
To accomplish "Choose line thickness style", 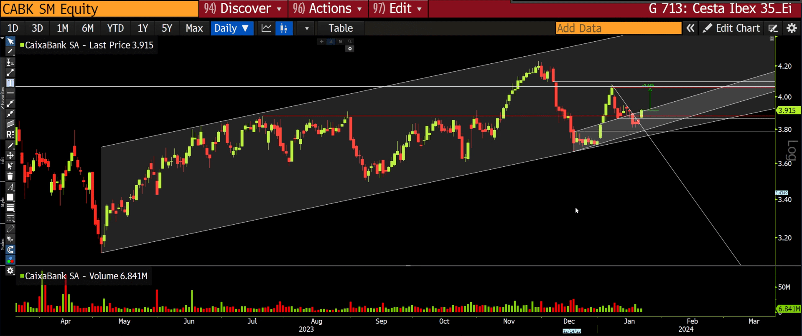I will [x=10, y=208].
